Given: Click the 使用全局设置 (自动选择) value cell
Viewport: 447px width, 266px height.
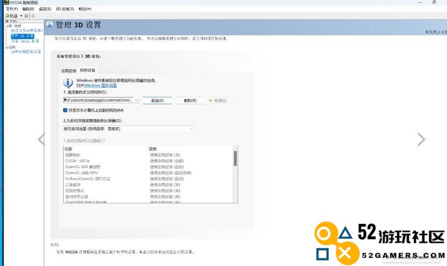Looking at the screenshot, I should pos(171,173).
